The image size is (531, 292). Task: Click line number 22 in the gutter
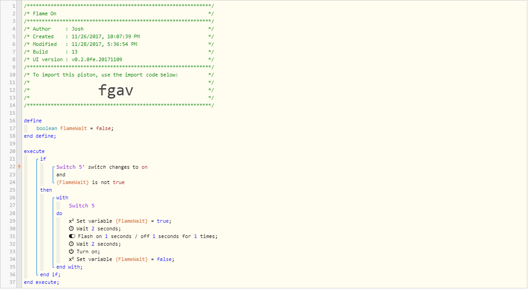click(12, 166)
